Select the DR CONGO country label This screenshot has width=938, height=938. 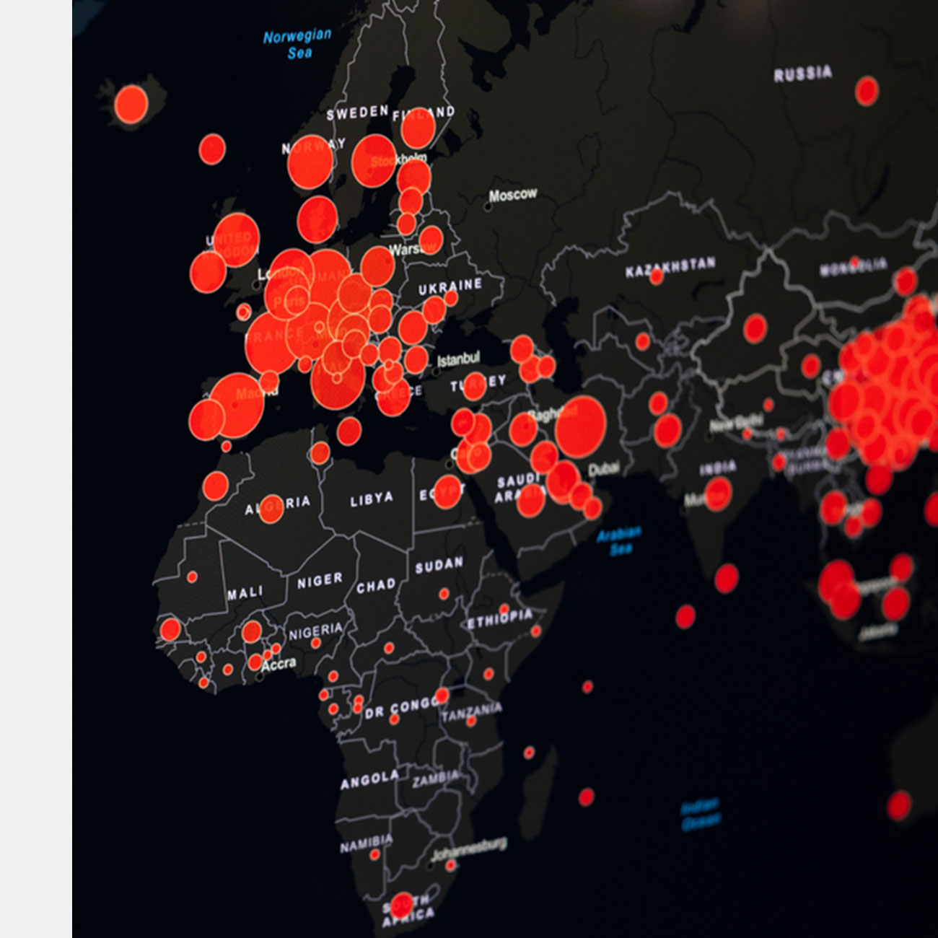(x=400, y=708)
